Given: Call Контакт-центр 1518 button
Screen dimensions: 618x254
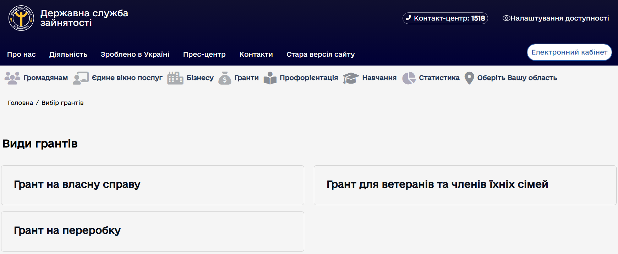Looking at the screenshot, I should [445, 18].
